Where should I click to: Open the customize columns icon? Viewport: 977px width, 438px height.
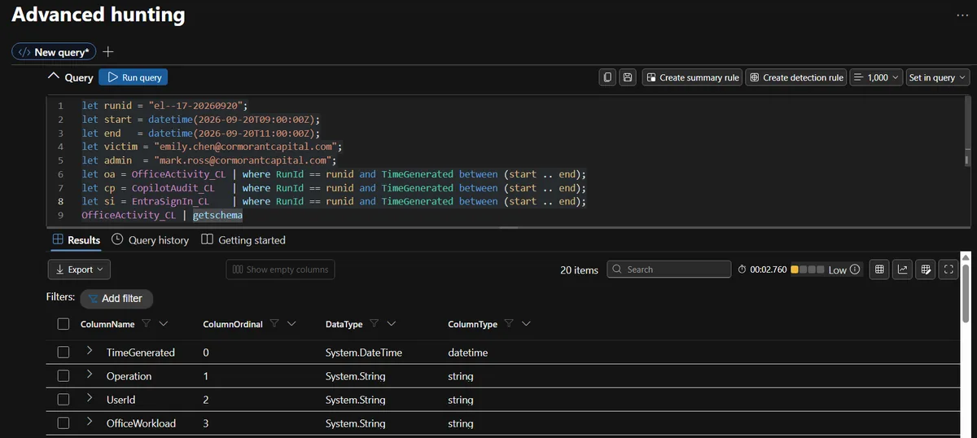(925, 269)
